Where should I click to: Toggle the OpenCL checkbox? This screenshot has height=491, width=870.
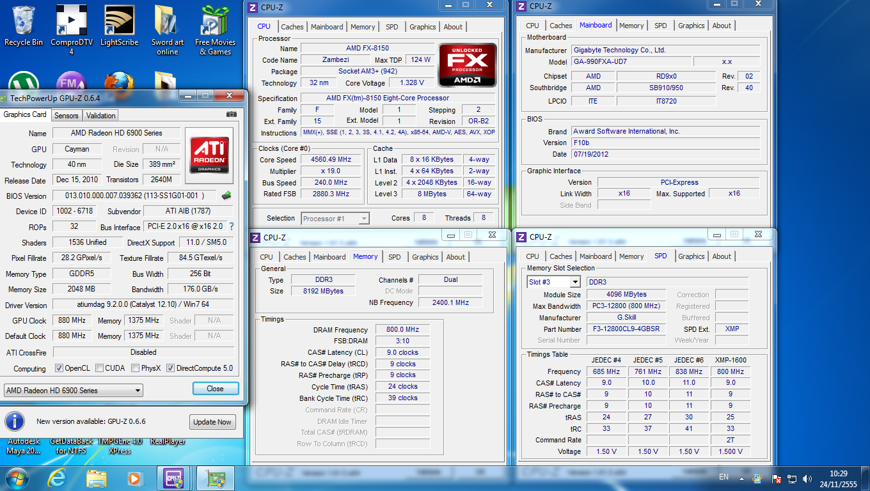point(59,368)
